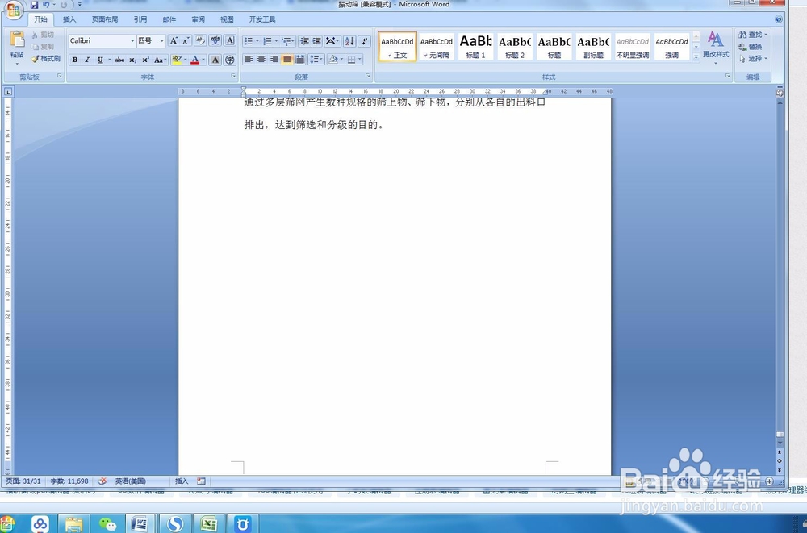Toggle Italic formatting
Viewport: 807px width, 533px height.
(x=87, y=60)
